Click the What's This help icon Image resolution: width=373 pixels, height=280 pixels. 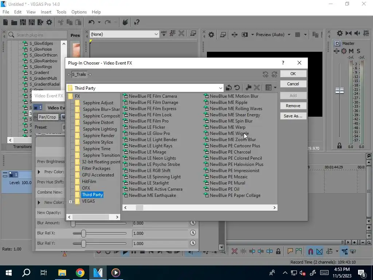[x=137, y=22]
